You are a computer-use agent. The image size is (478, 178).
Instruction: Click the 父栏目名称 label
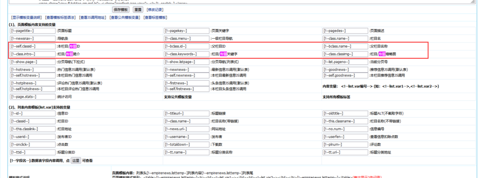(x=379, y=46)
